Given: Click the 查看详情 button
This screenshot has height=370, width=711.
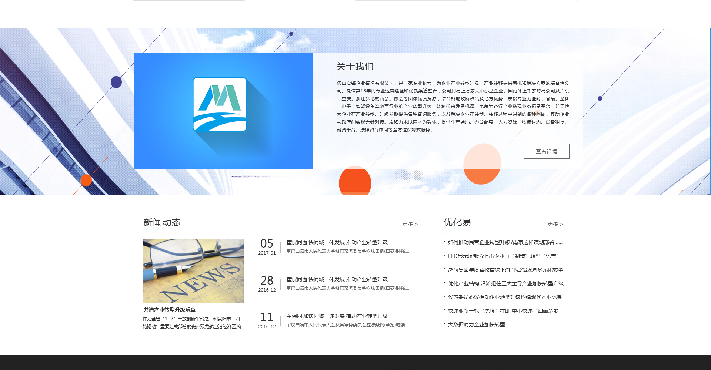Looking at the screenshot, I should tap(546, 151).
